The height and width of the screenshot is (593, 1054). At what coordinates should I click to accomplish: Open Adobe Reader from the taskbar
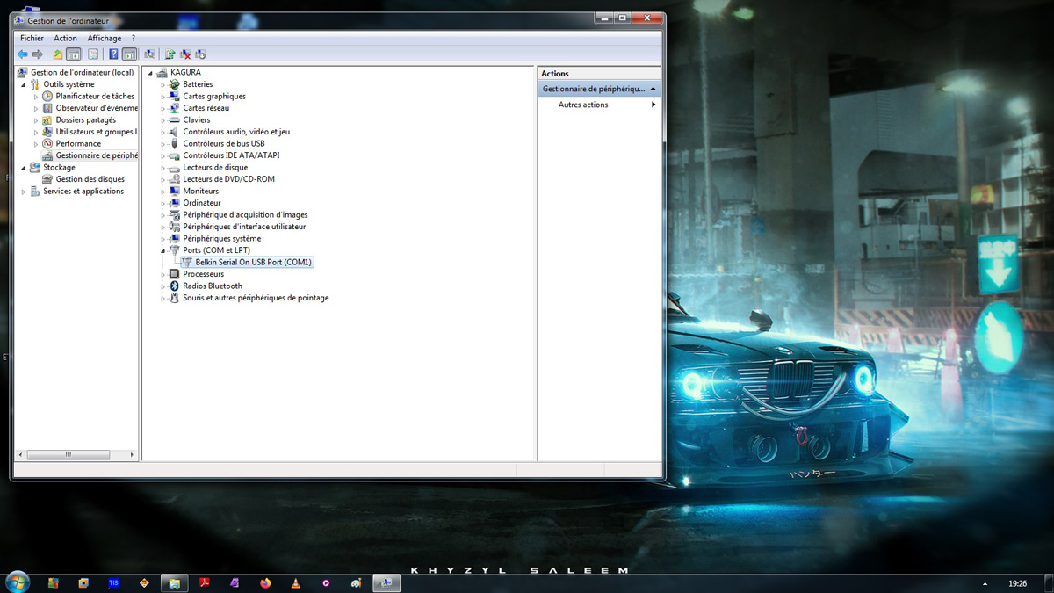point(205,582)
